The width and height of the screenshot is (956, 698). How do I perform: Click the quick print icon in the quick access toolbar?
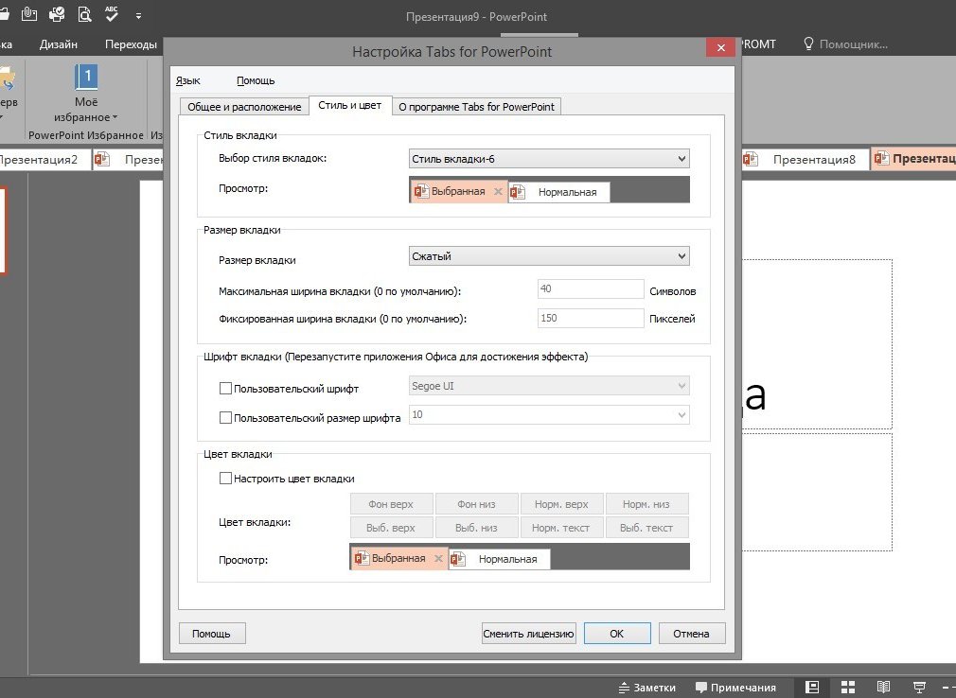point(57,13)
